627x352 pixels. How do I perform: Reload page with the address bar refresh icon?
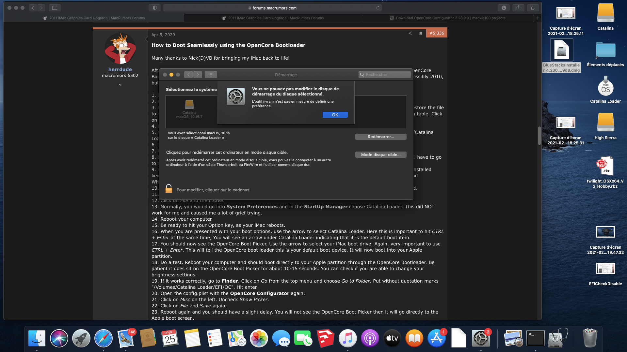[x=378, y=8]
